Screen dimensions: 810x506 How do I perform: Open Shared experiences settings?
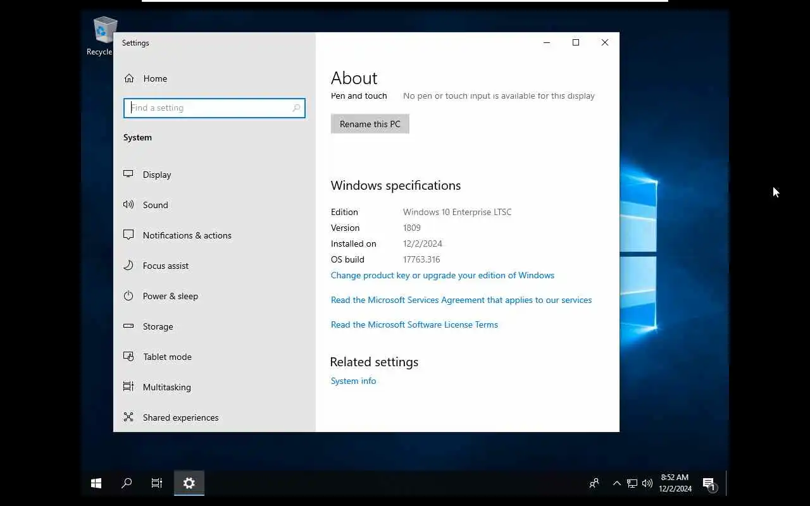(x=215, y=417)
